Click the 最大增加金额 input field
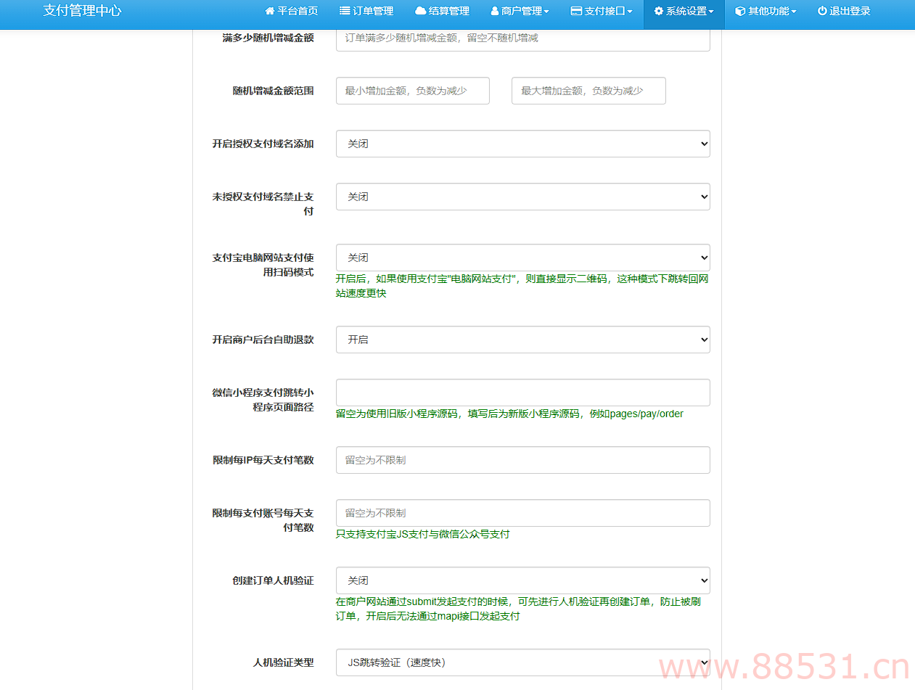 tap(588, 91)
